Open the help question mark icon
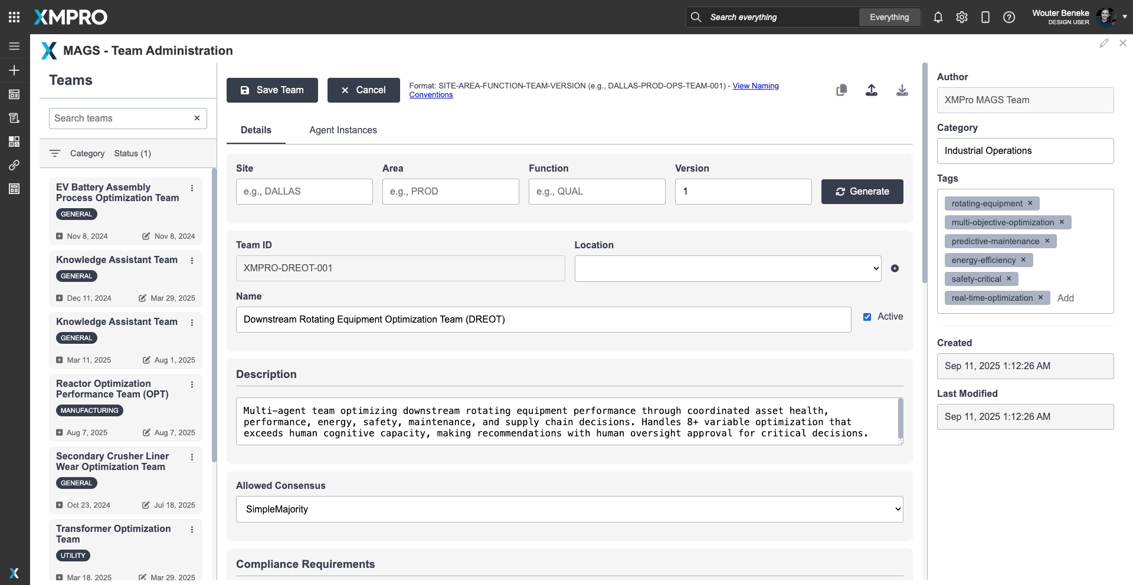The width and height of the screenshot is (1133, 585). tap(1009, 17)
